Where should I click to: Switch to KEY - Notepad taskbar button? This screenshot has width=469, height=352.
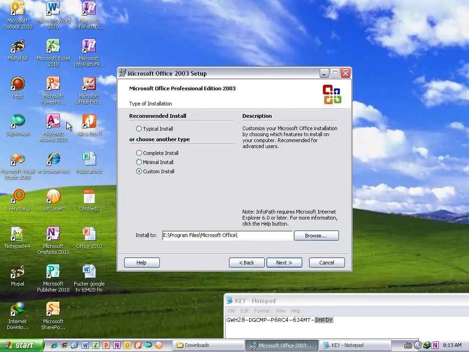pyautogui.click(x=355, y=345)
